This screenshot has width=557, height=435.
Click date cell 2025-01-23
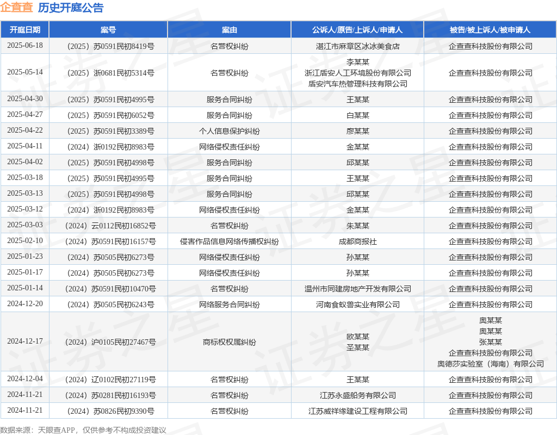pyautogui.click(x=25, y=257)
